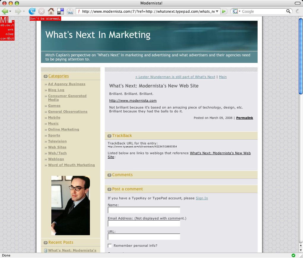303x258 pixels.
Task: Open the Games category
Action: point(54,106)
